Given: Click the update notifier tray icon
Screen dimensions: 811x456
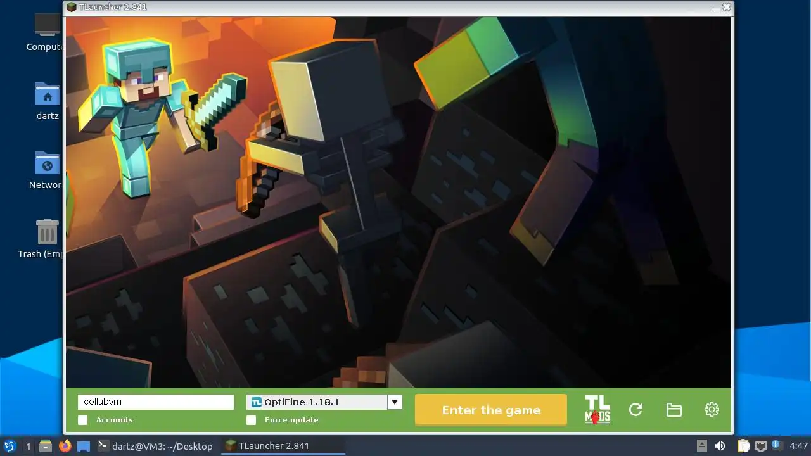Looking at the screenshot, I should click(x=776, y=445).
